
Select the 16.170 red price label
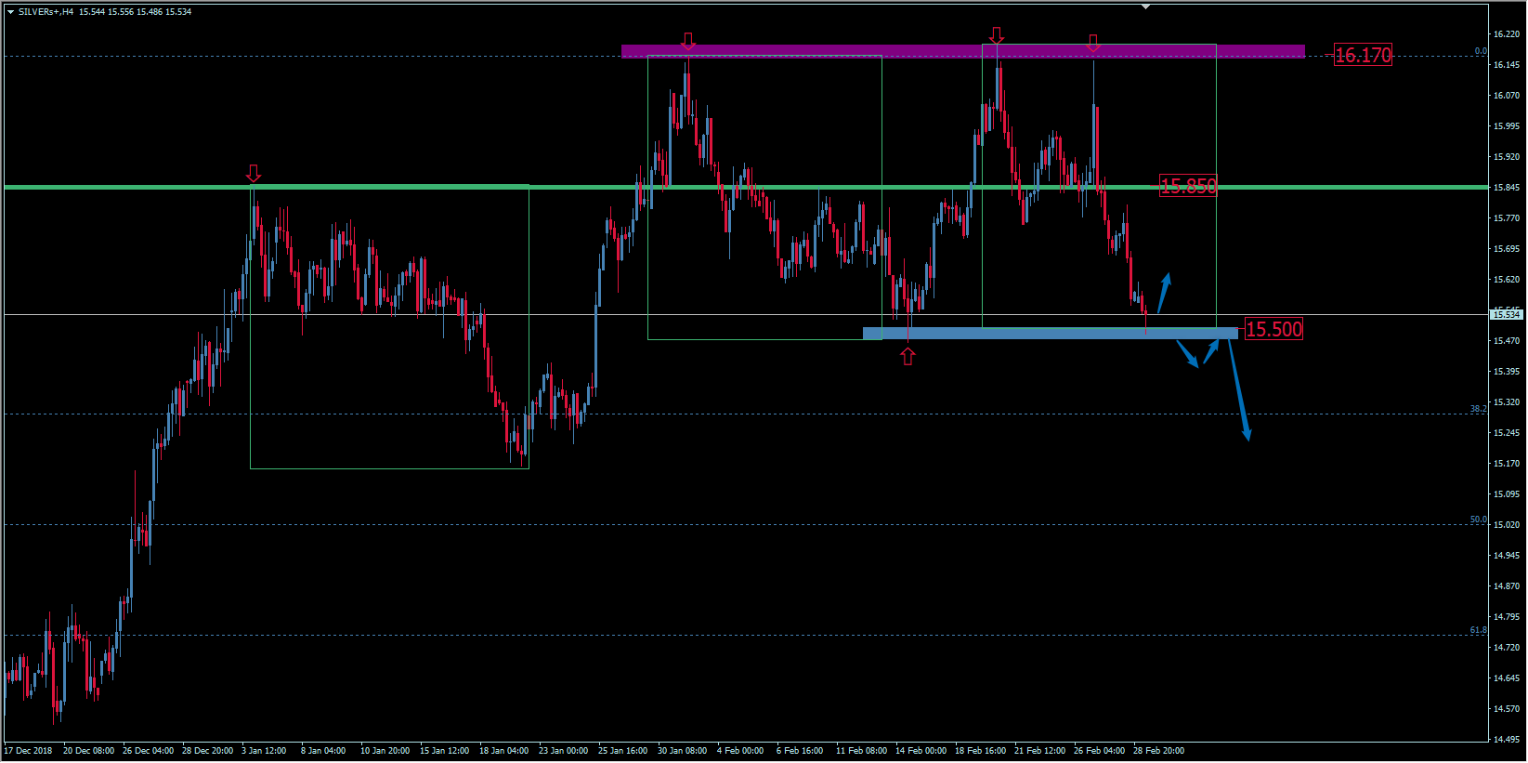[1363, 56]
